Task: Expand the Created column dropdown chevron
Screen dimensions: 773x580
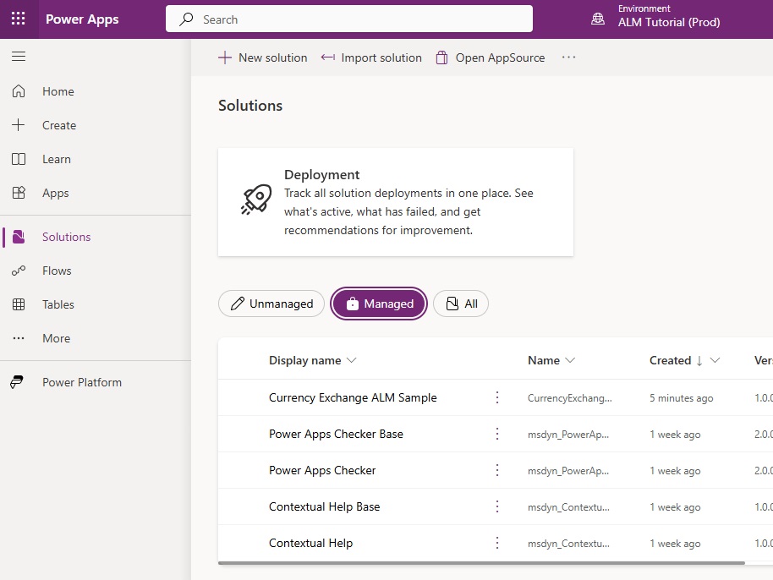Action: (x=715, y=360)
